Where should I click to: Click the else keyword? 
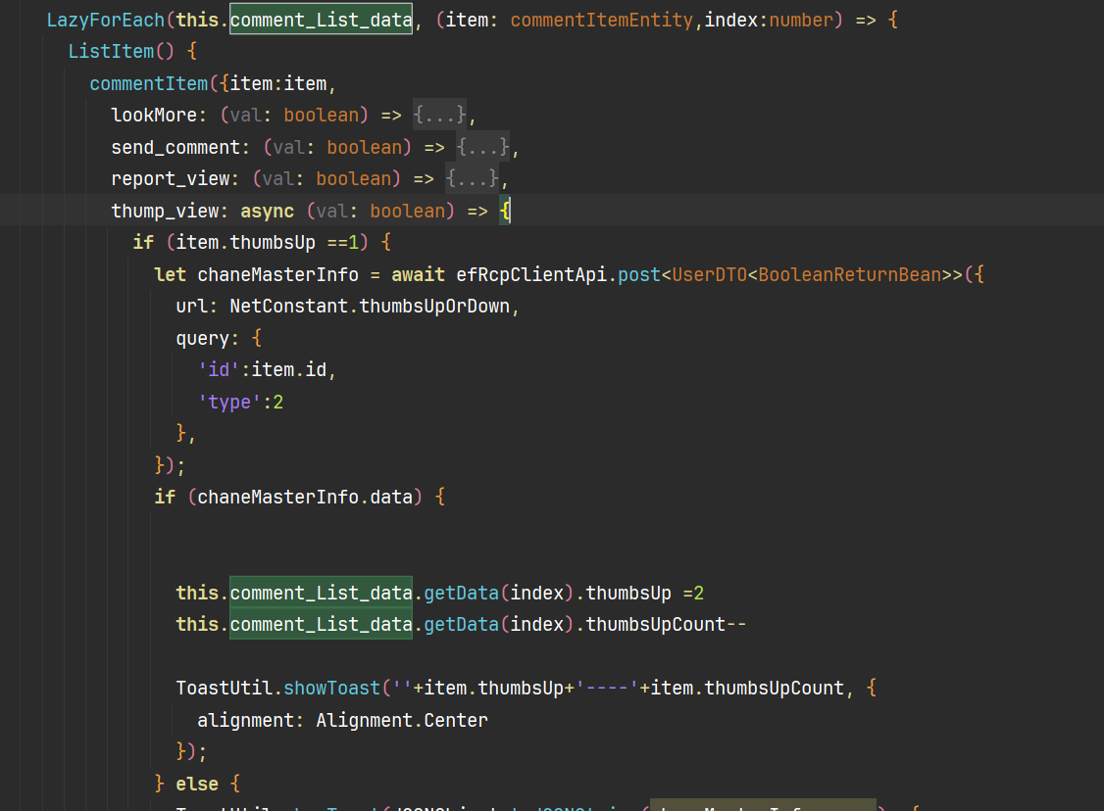pos(196,785)
